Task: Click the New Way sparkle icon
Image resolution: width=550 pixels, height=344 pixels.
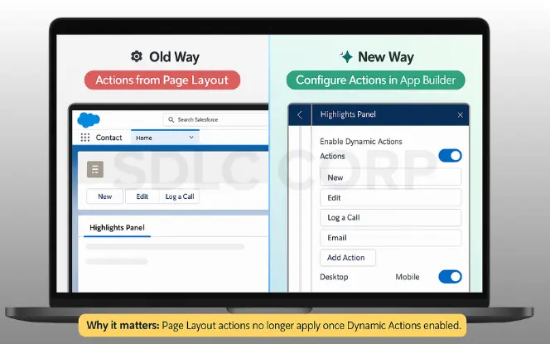Action: 346,56
